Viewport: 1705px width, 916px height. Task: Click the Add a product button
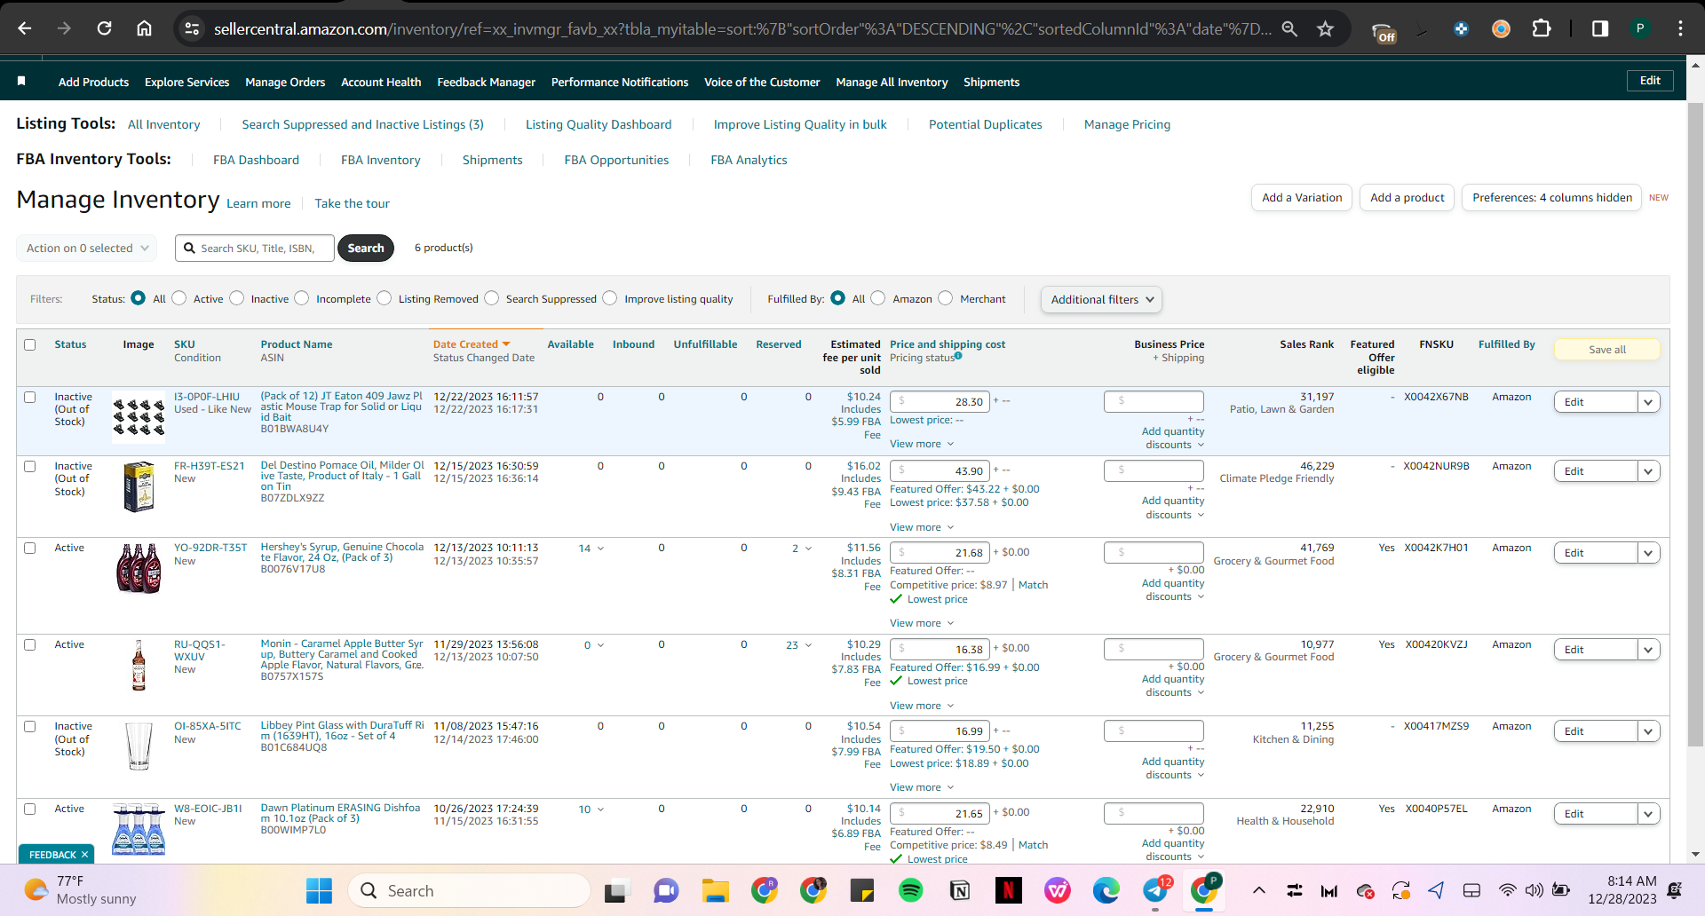[x=1407, y=197]
